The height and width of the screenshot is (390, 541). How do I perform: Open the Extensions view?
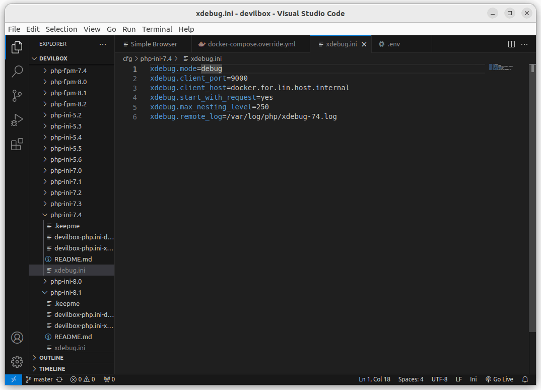[17, 145]
